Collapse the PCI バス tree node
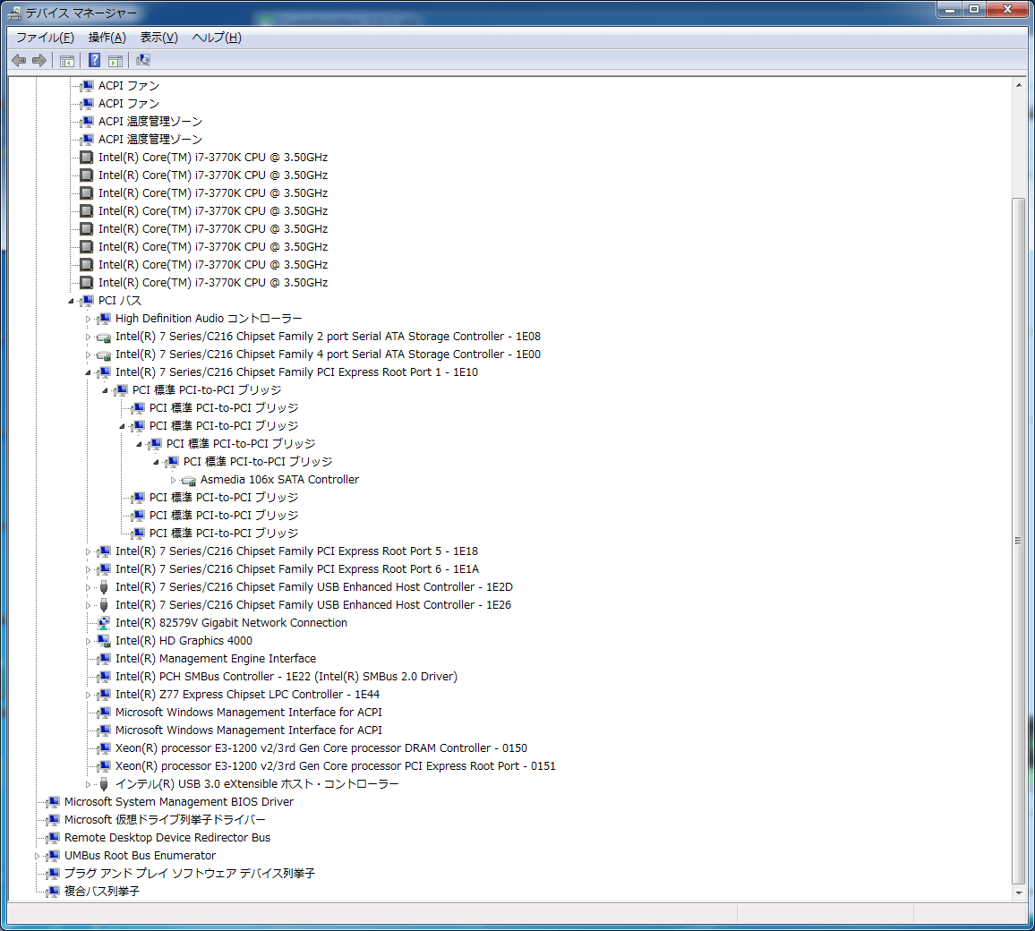This screenshot has width=1035, height=931. (x=71, y=301)
